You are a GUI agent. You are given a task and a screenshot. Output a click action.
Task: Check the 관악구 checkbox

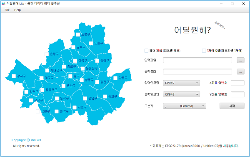click(x=57, y=111)
